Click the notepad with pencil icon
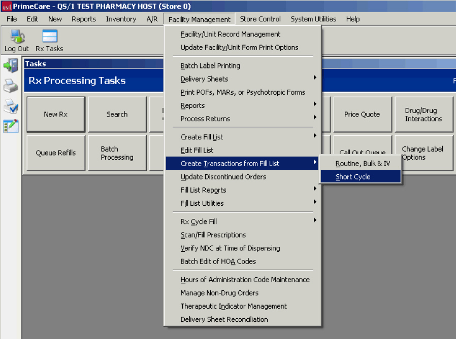The width and height of the screenshot is (456, 339). click(11, 126)
